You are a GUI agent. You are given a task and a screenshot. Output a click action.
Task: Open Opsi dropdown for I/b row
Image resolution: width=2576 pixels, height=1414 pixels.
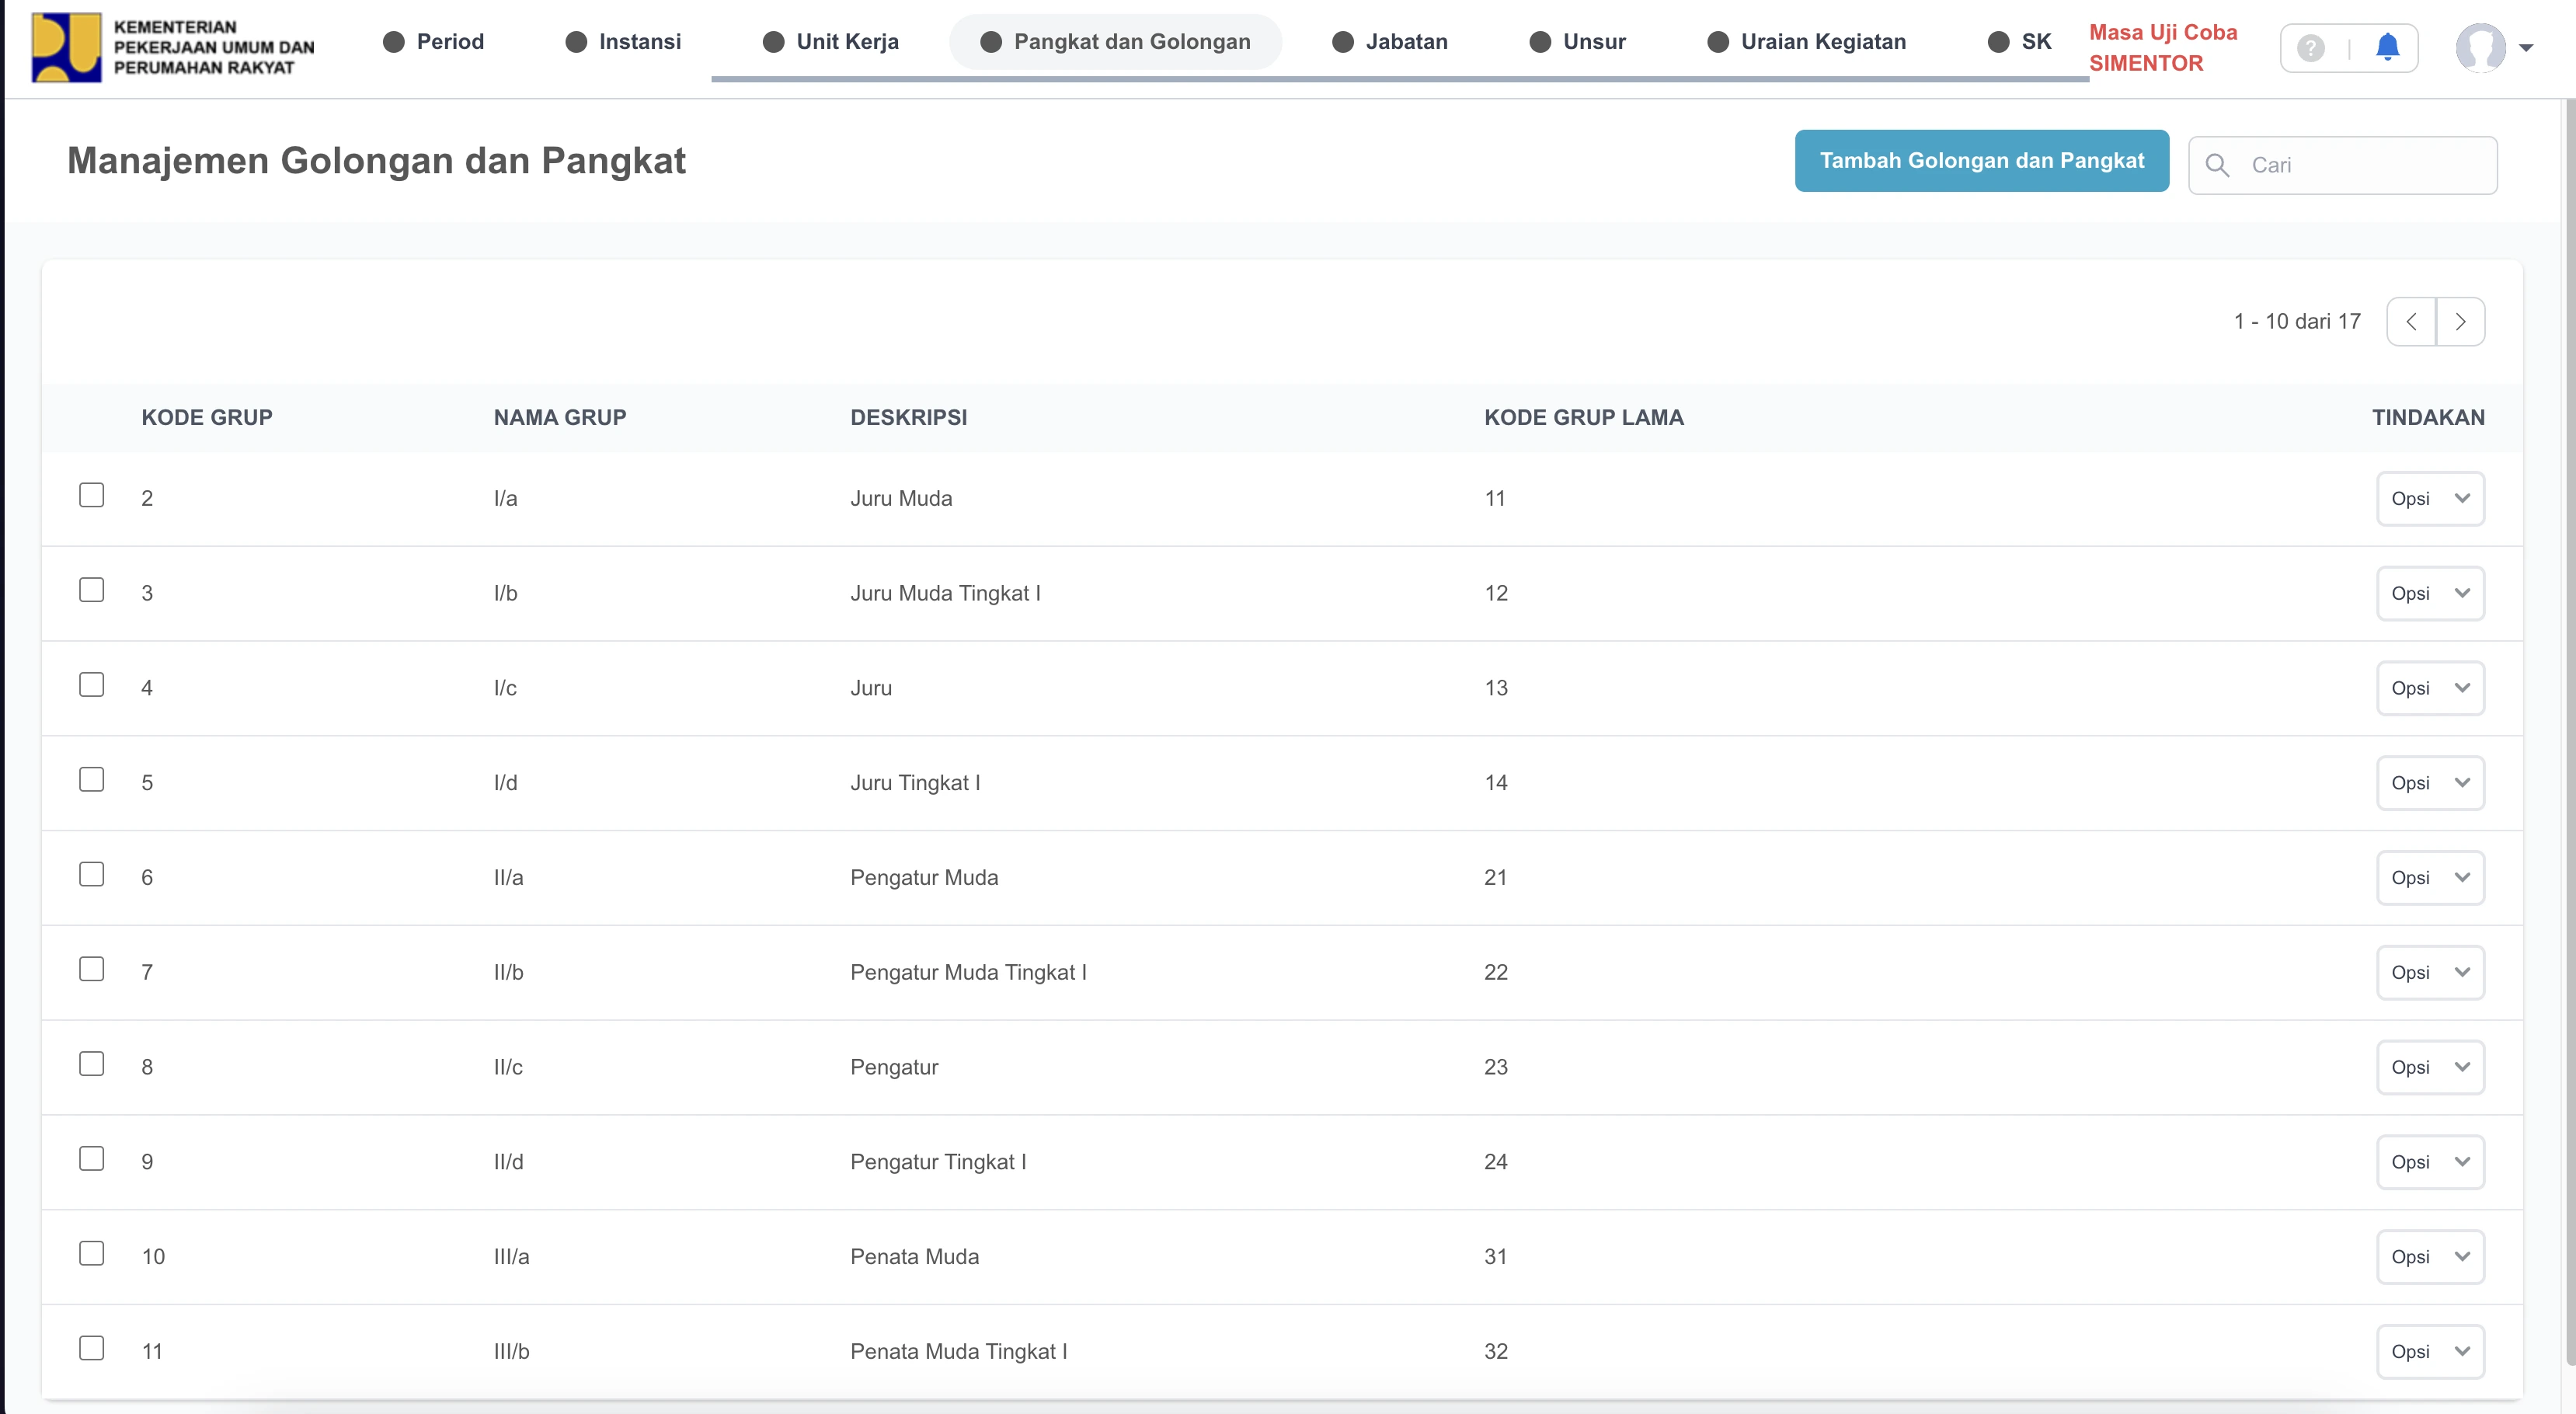[2429, 593]
